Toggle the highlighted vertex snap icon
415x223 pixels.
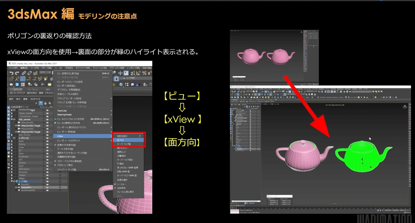[23, 79]
